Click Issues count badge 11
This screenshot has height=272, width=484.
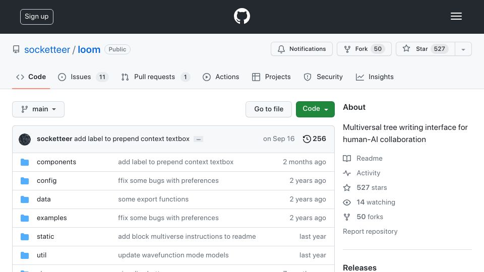(x=102, y=77)
